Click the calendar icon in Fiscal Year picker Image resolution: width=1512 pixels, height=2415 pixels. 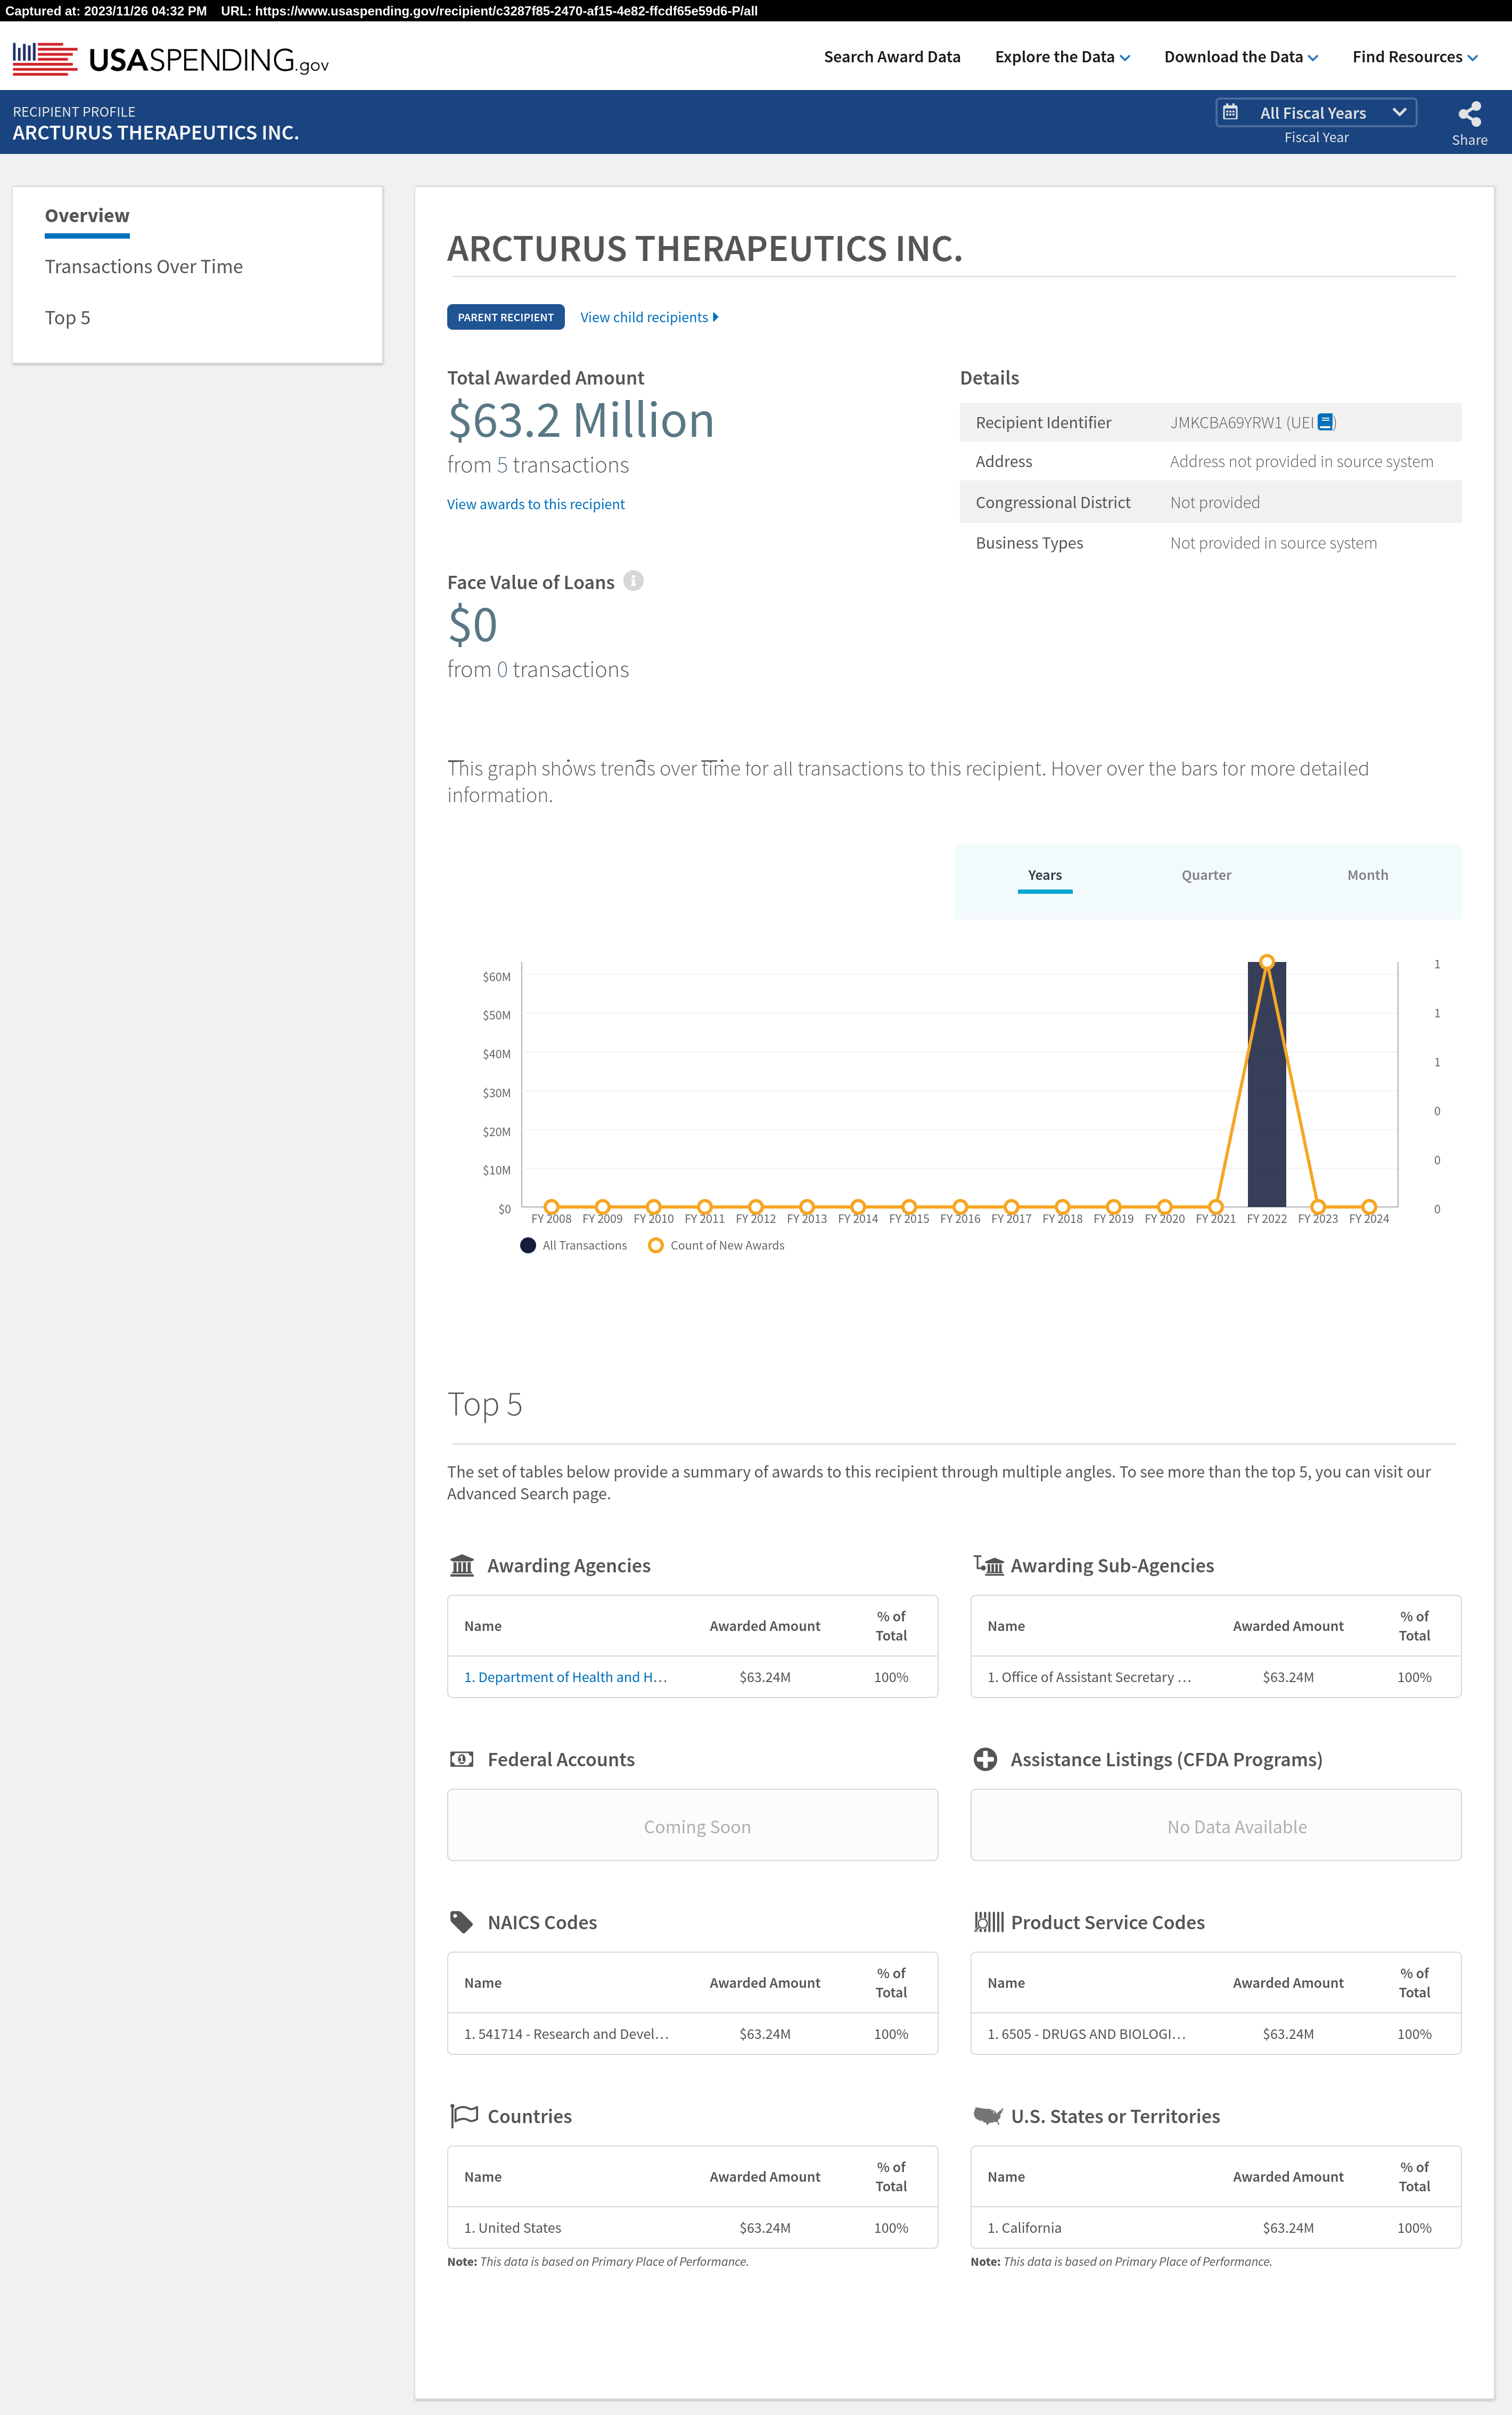click(x=1230, y=112)
